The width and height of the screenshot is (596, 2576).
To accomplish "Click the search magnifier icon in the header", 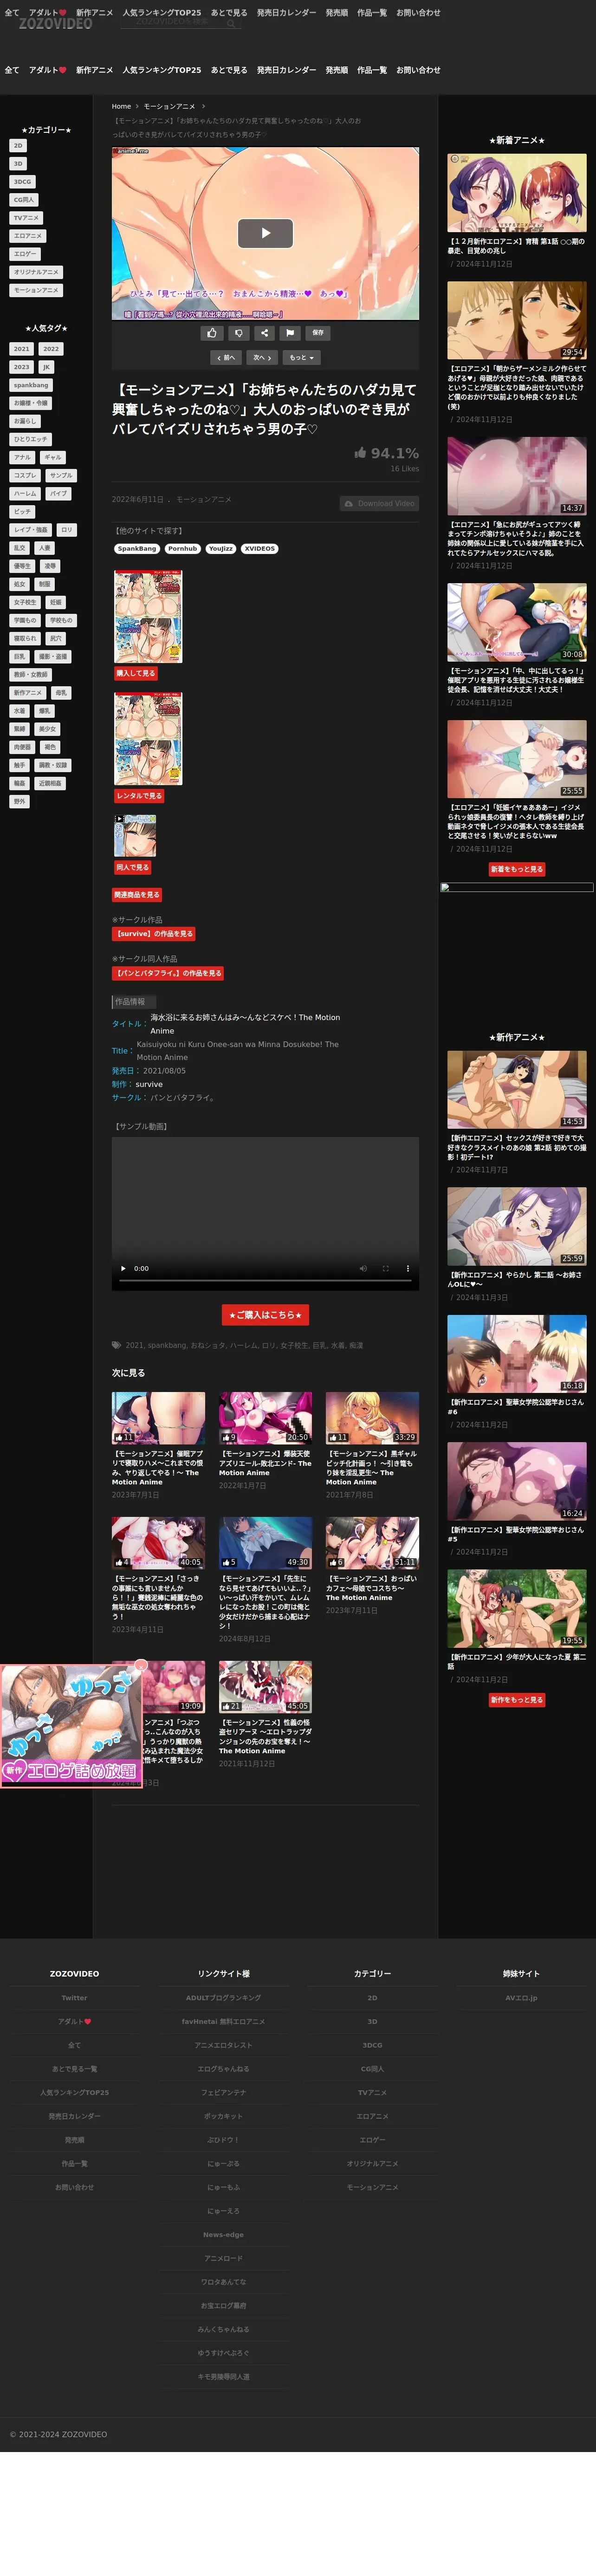I will point(230,23).
